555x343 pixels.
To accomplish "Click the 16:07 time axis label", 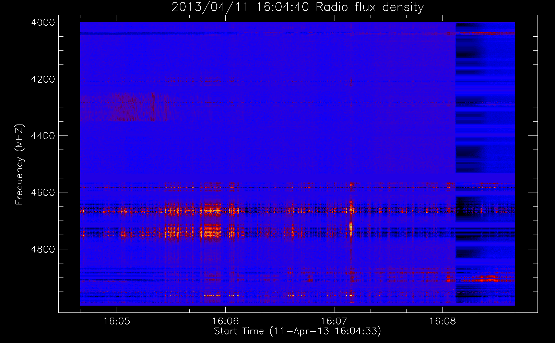I will tap(334, 321).
